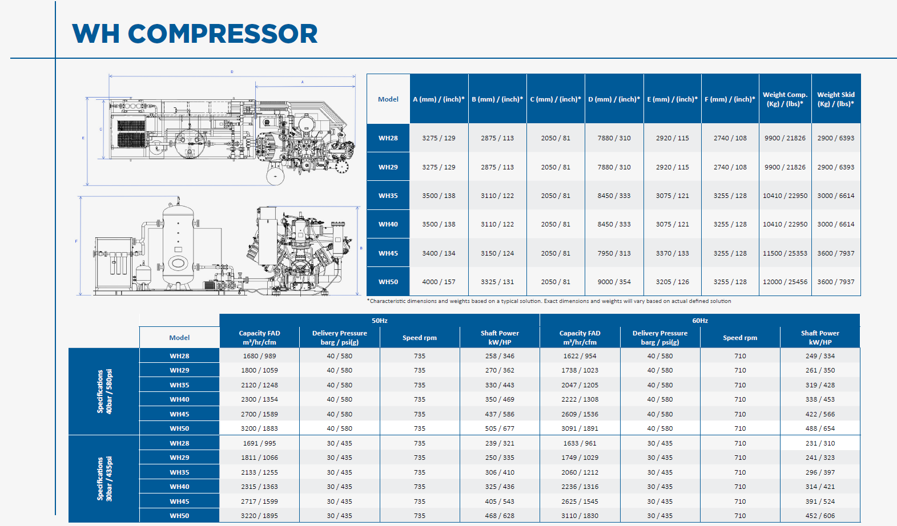This screenshot has width=897, height=526.
Task: Click the 12000 / 25456 weight cell
Action: click(785, 282)
